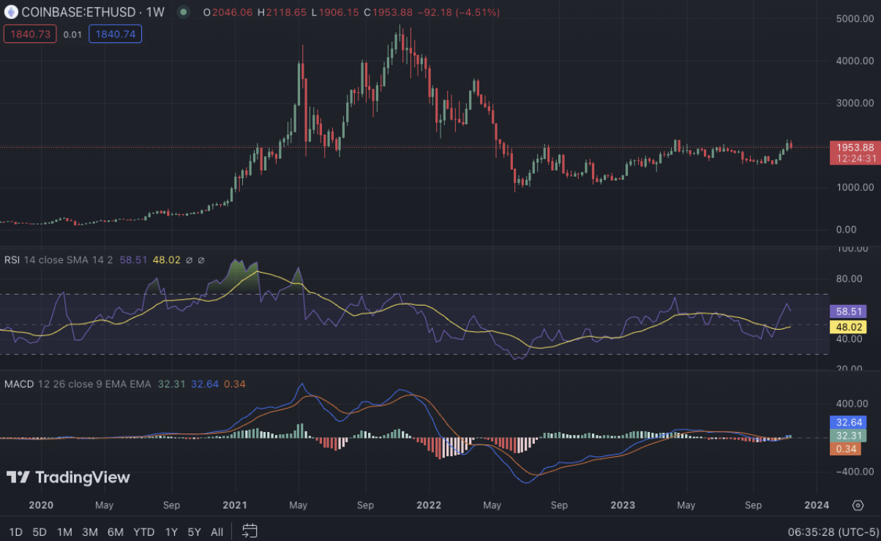Open the go-to-date calendar icon
Screen dimensions: 881x541
[x=250, y=531]
